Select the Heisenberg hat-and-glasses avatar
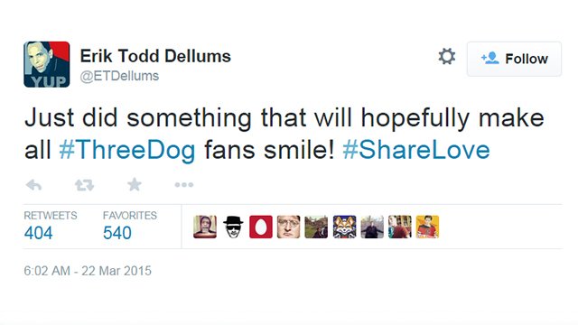This screenshot has width=578, height=325. pos(233,227)
